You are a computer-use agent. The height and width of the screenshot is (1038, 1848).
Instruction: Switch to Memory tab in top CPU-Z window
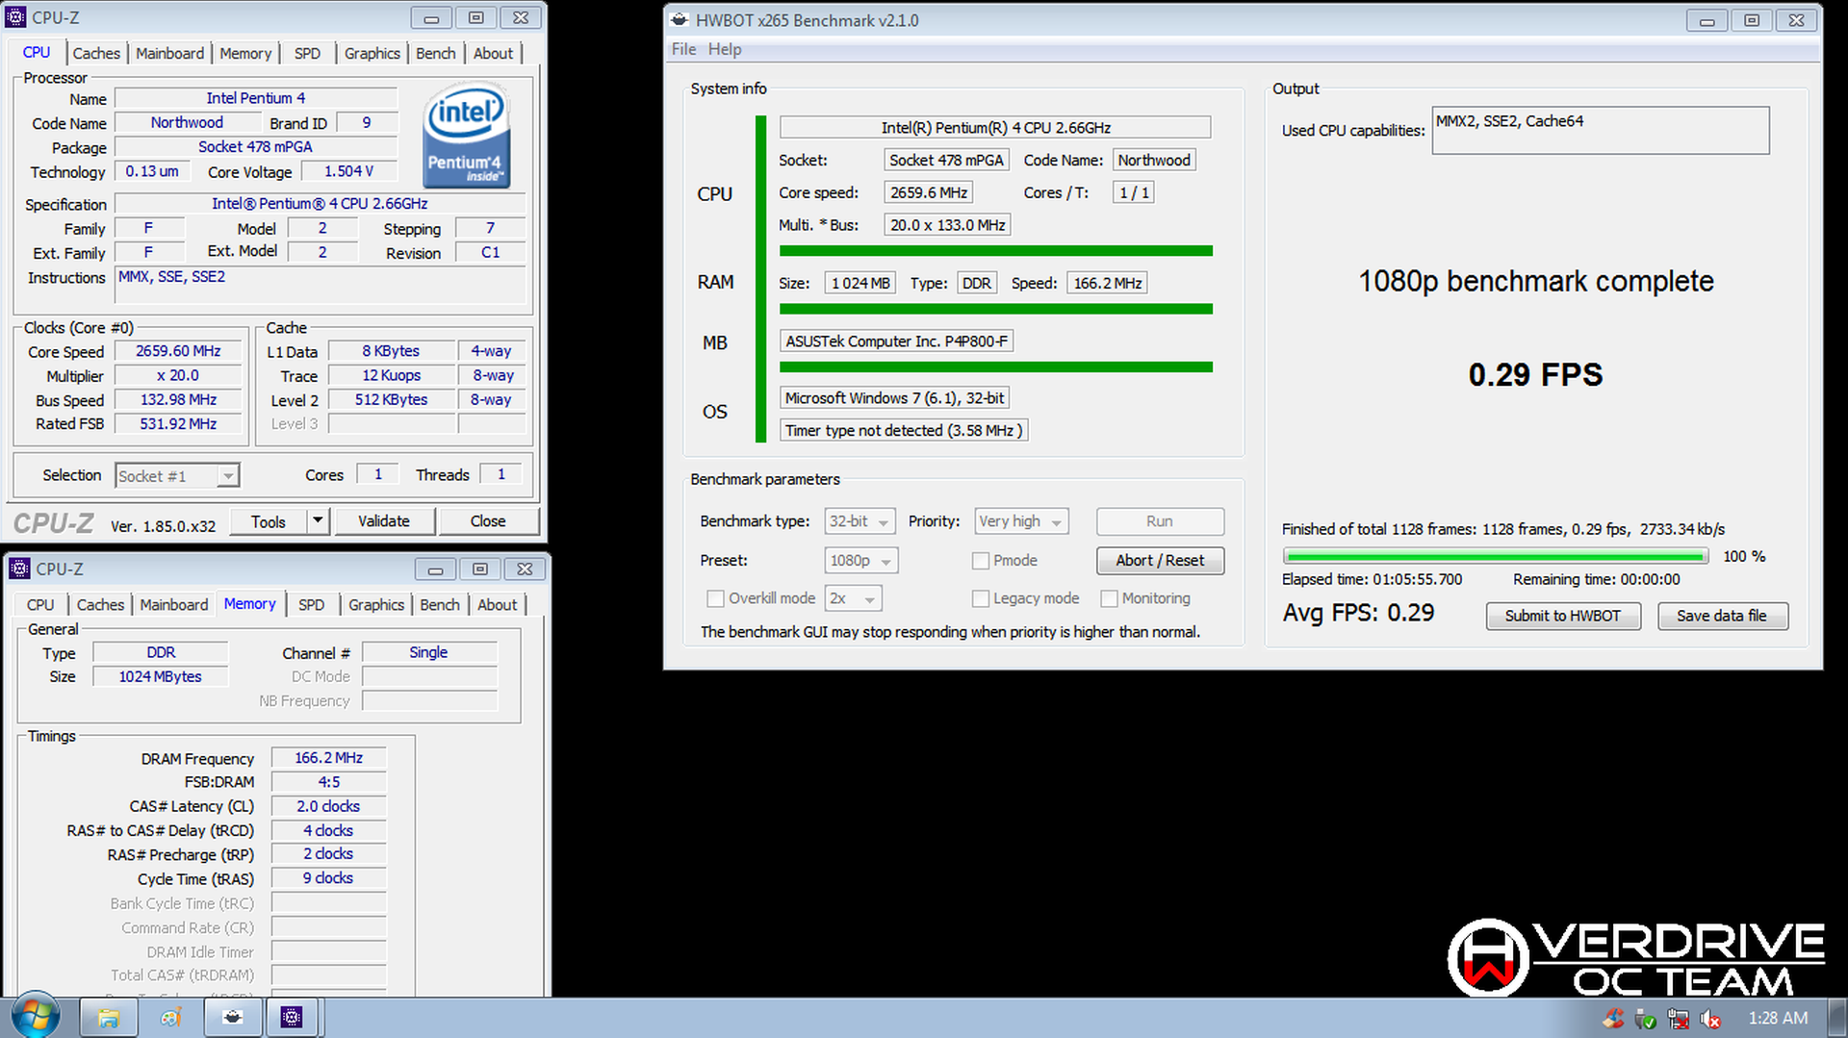245,53
